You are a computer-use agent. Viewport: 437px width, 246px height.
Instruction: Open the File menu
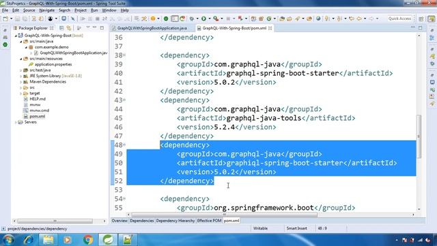[x=5, y=10]
